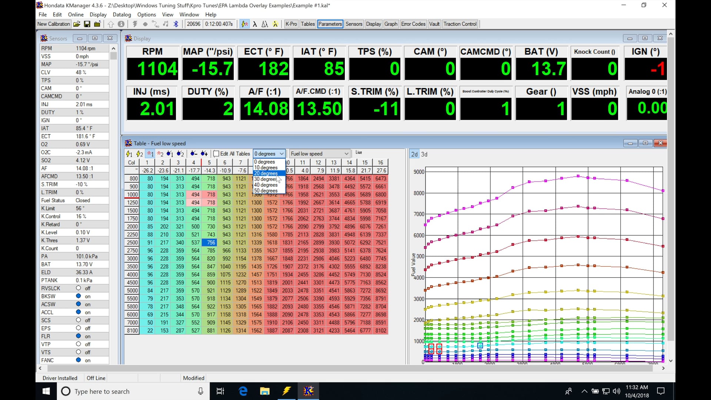This screenshot has width=711, height=400.
Task: Open the Datalog menu
Action: pos(122,14)
